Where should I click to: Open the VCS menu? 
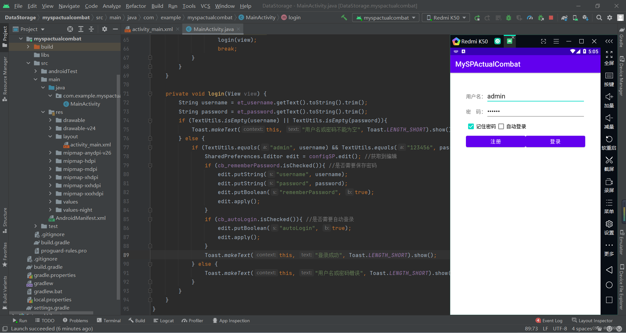point(205,6)
